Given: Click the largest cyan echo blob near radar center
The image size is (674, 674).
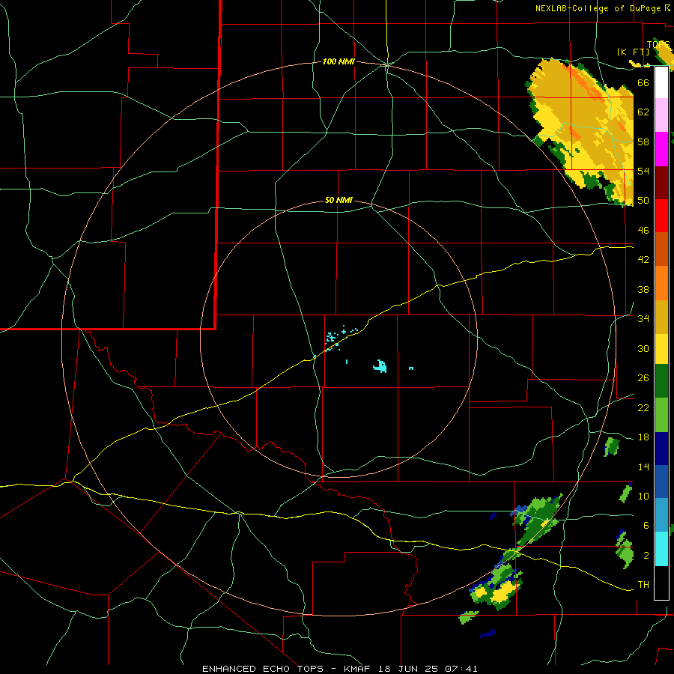Looking at the screenshot, I should [x=380, y=366].
